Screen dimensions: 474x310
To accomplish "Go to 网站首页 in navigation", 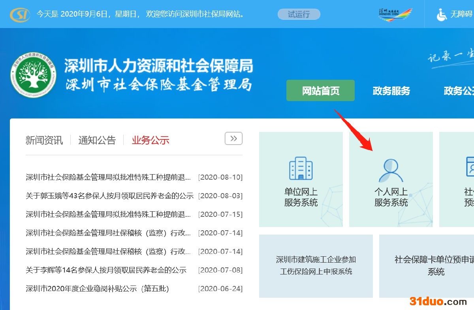I will 320,91.
